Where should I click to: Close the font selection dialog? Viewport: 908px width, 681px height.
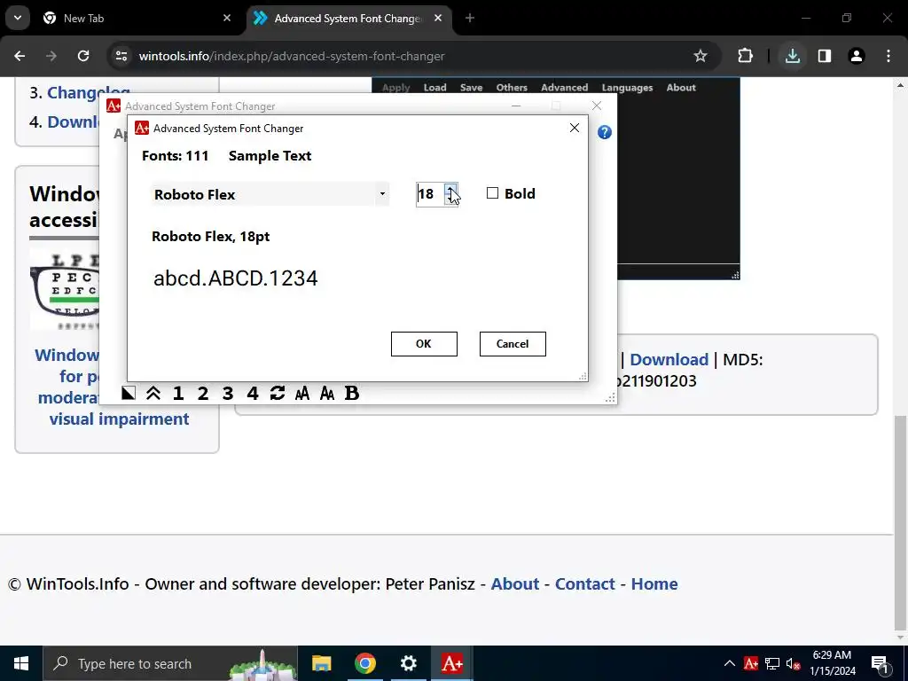coord(575,128)
